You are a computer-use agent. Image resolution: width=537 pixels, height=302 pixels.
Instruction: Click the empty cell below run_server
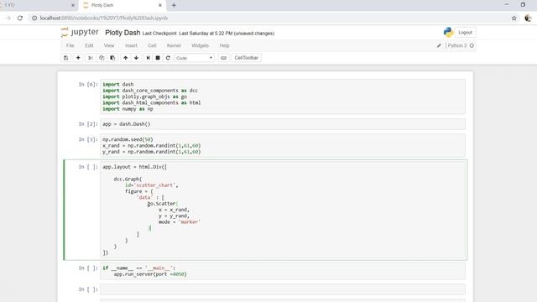(283, 289)
